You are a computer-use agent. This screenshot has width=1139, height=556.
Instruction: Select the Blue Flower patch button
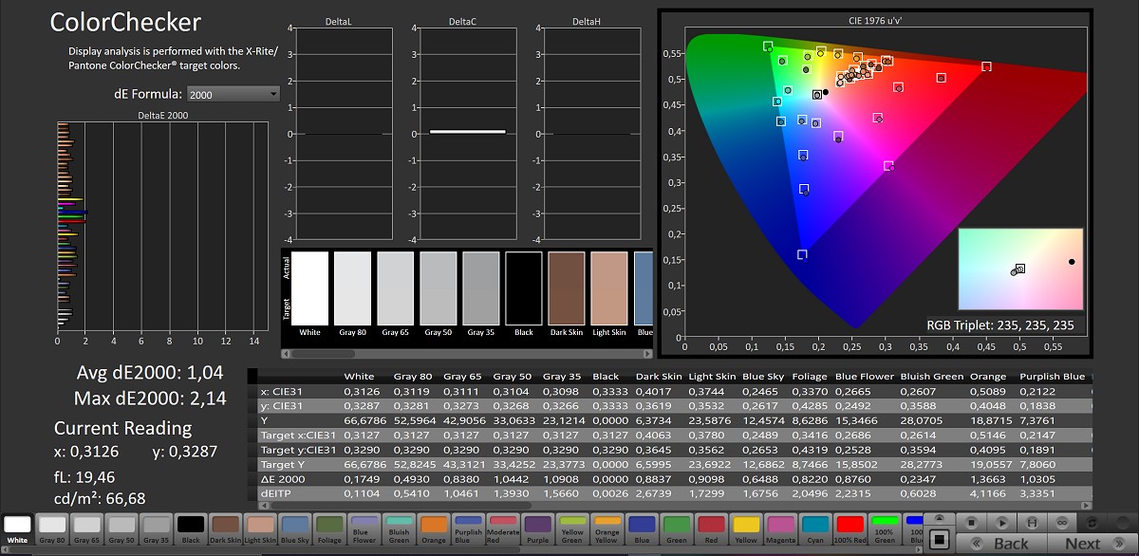[364, 529]
